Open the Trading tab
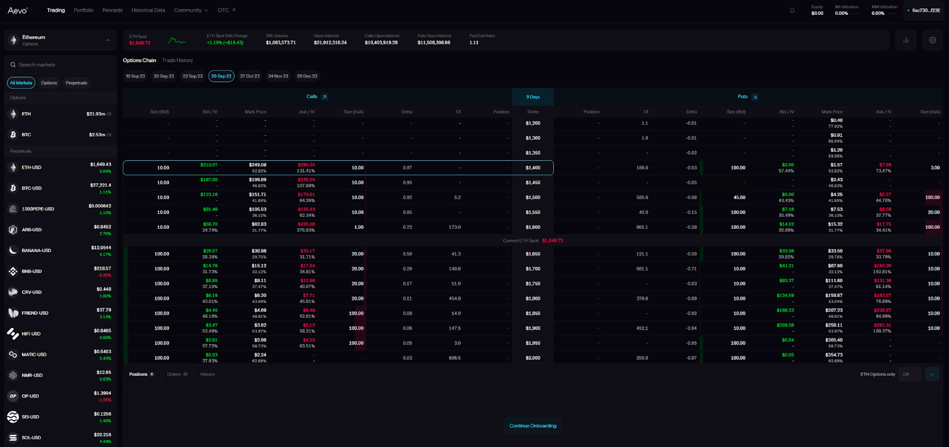This screenshot has width=949, height=447. pyautogui.click(x=56, y=10)
